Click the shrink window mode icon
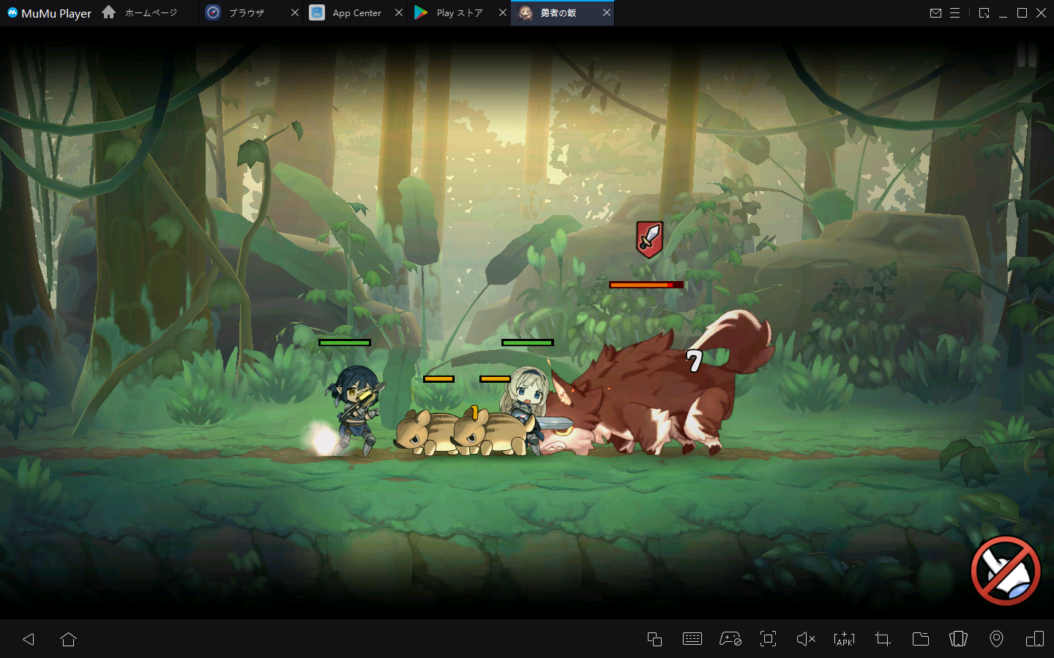This screenshot has width=1054, height=658. (x=984, y=13)
